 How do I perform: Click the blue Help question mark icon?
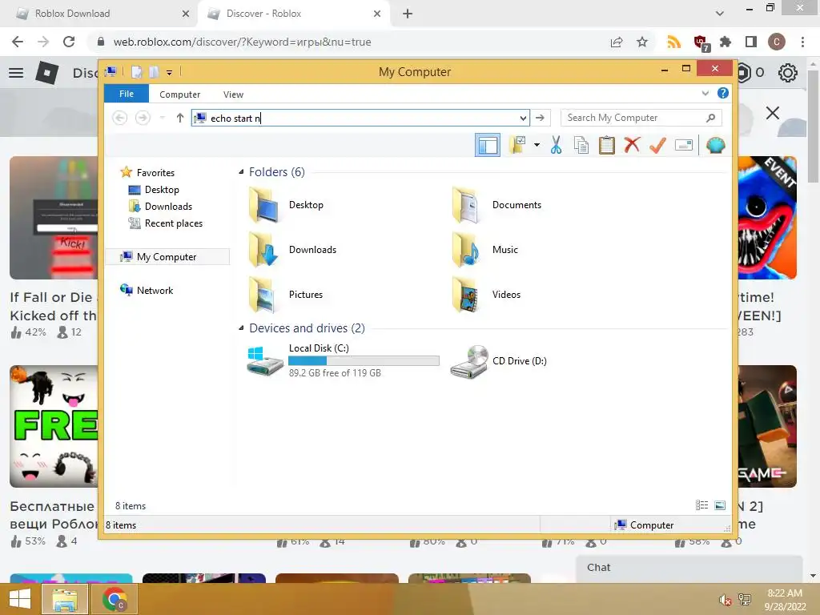coord(723,93)
